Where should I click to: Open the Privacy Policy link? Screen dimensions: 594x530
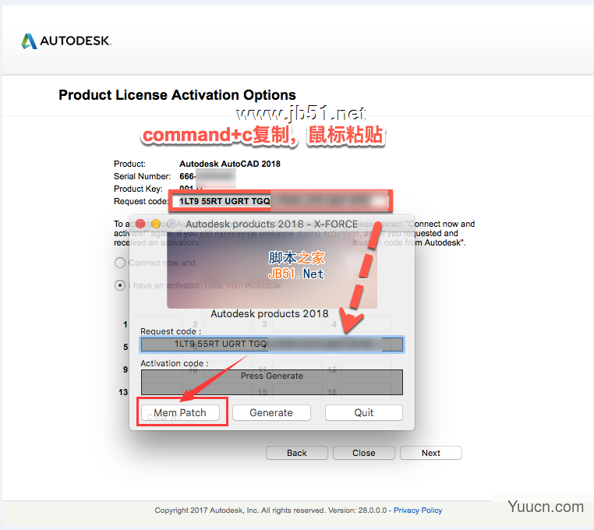coord(418,511)
